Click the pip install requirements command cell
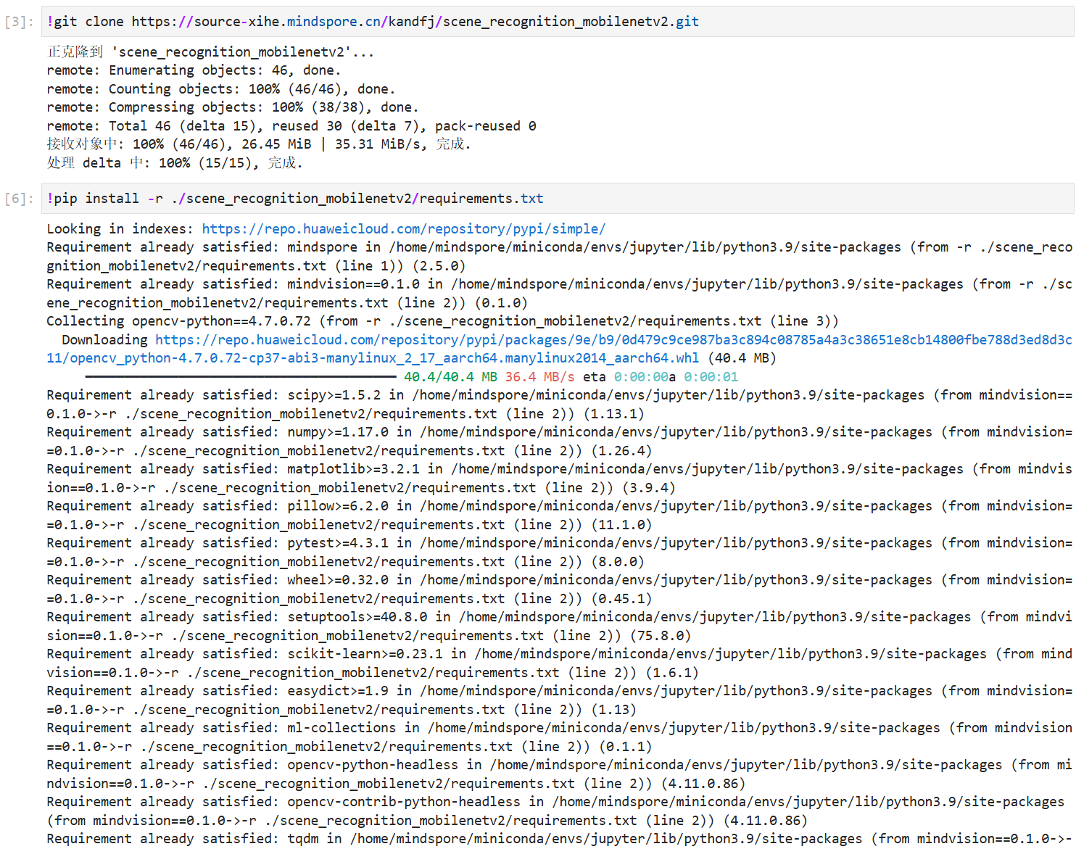The height and width of the screenshot is (849, 1076). (558, 199)
